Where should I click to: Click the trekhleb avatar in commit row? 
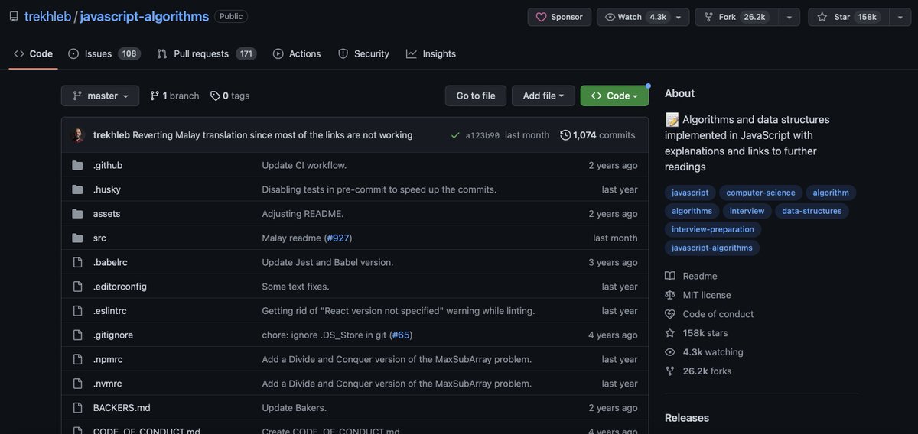[x=78, y=135]
